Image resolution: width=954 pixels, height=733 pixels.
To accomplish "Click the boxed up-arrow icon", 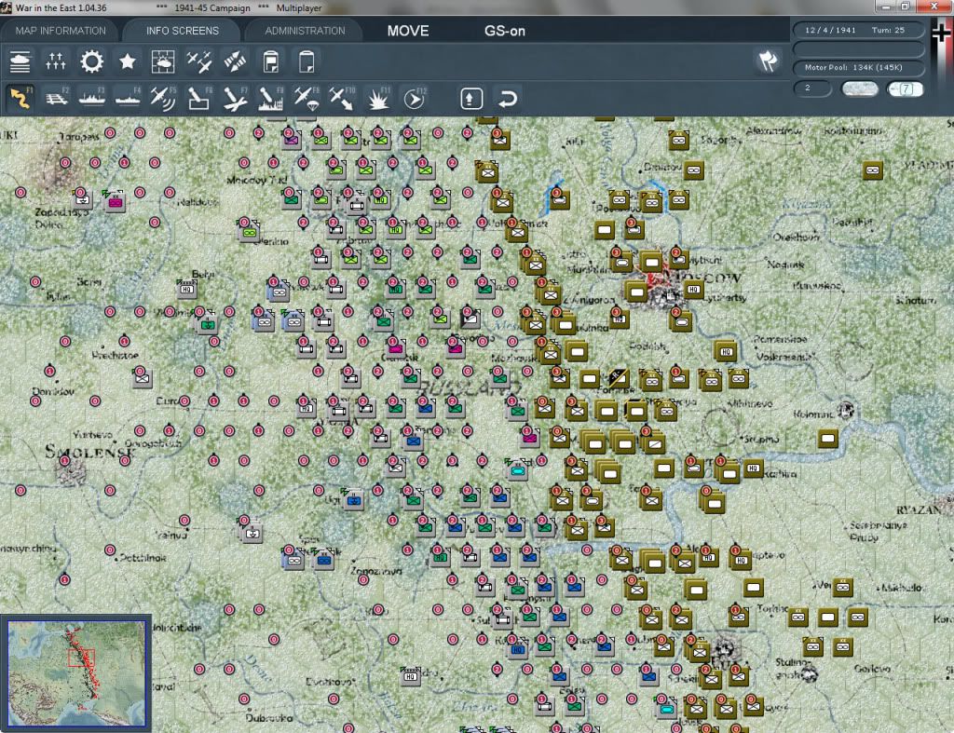I will coord(471,99).
